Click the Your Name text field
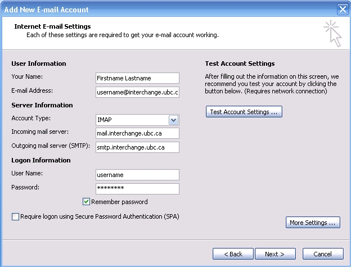Image resolution: width=351 pixels, height=267 pixels. pos(137,78)
